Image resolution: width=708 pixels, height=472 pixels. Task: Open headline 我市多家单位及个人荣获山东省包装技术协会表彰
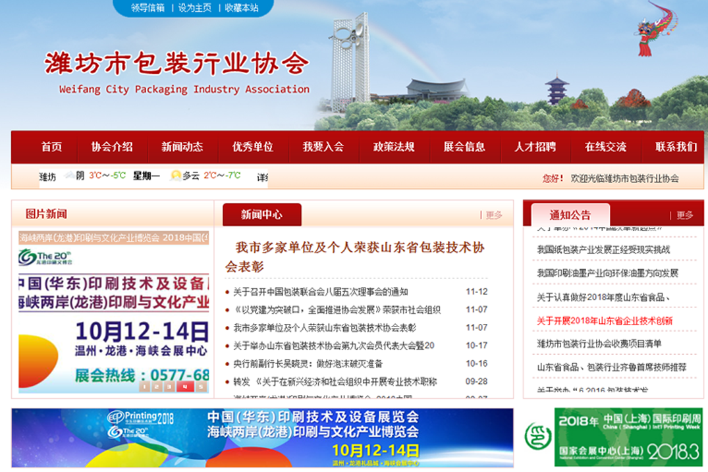(356, 257)
